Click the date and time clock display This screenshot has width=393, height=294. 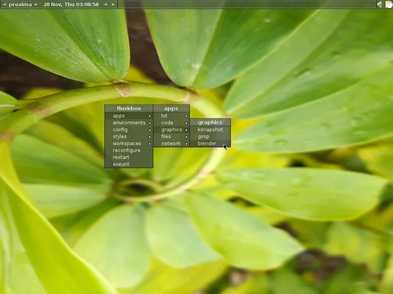click(x=71, y=4)
